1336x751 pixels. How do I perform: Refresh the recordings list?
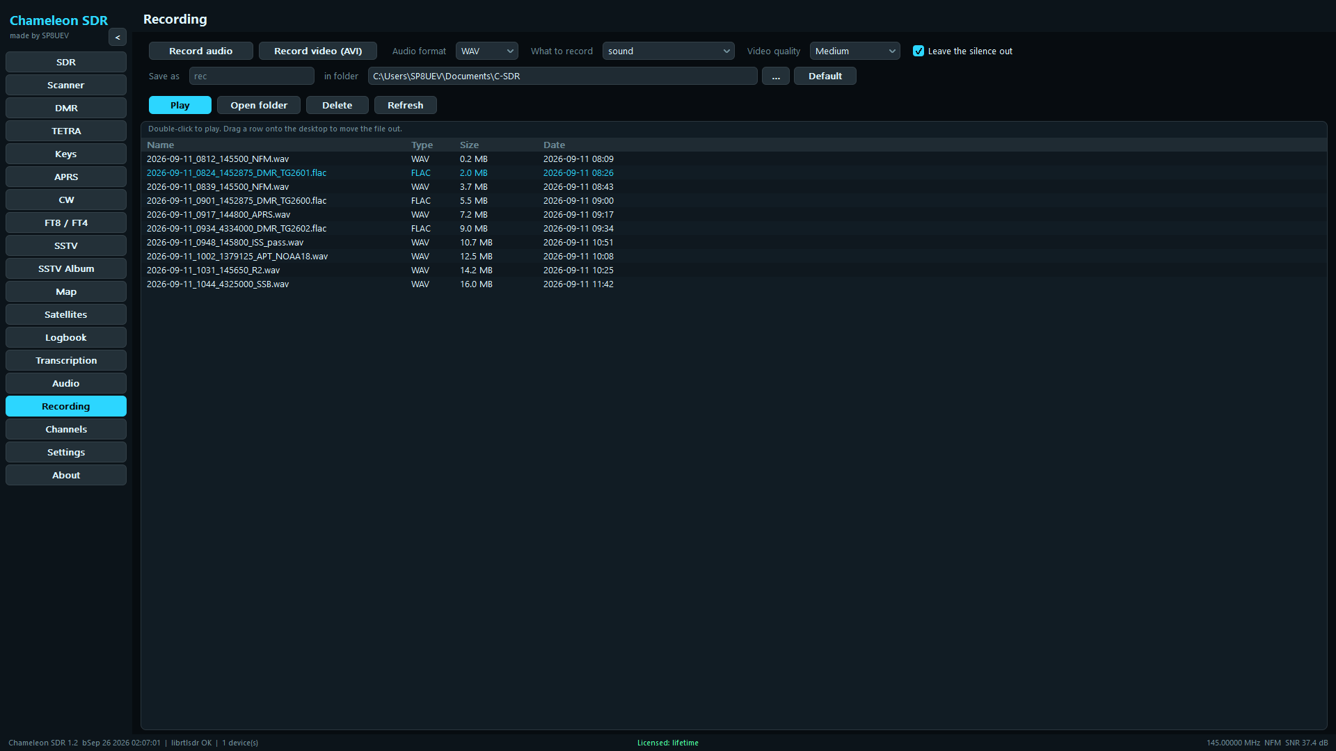(x=405, y=106)
